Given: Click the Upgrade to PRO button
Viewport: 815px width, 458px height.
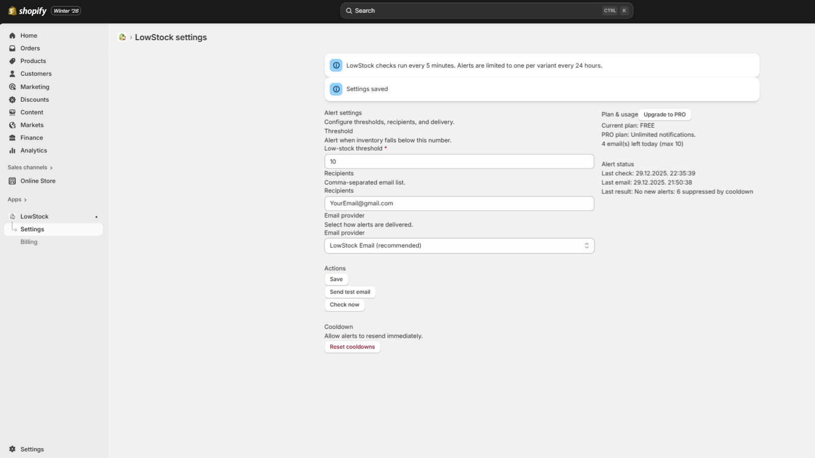Looking at the screenshot, I should pos(664,114).
